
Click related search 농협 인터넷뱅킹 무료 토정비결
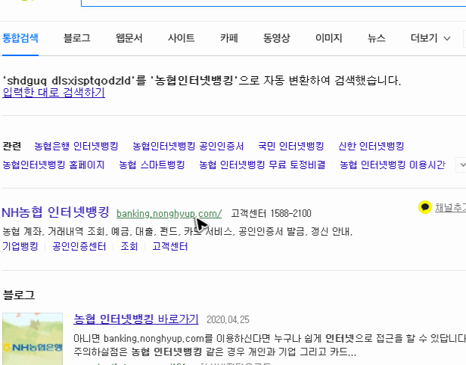pyautogui.click(x=262, y=165)
